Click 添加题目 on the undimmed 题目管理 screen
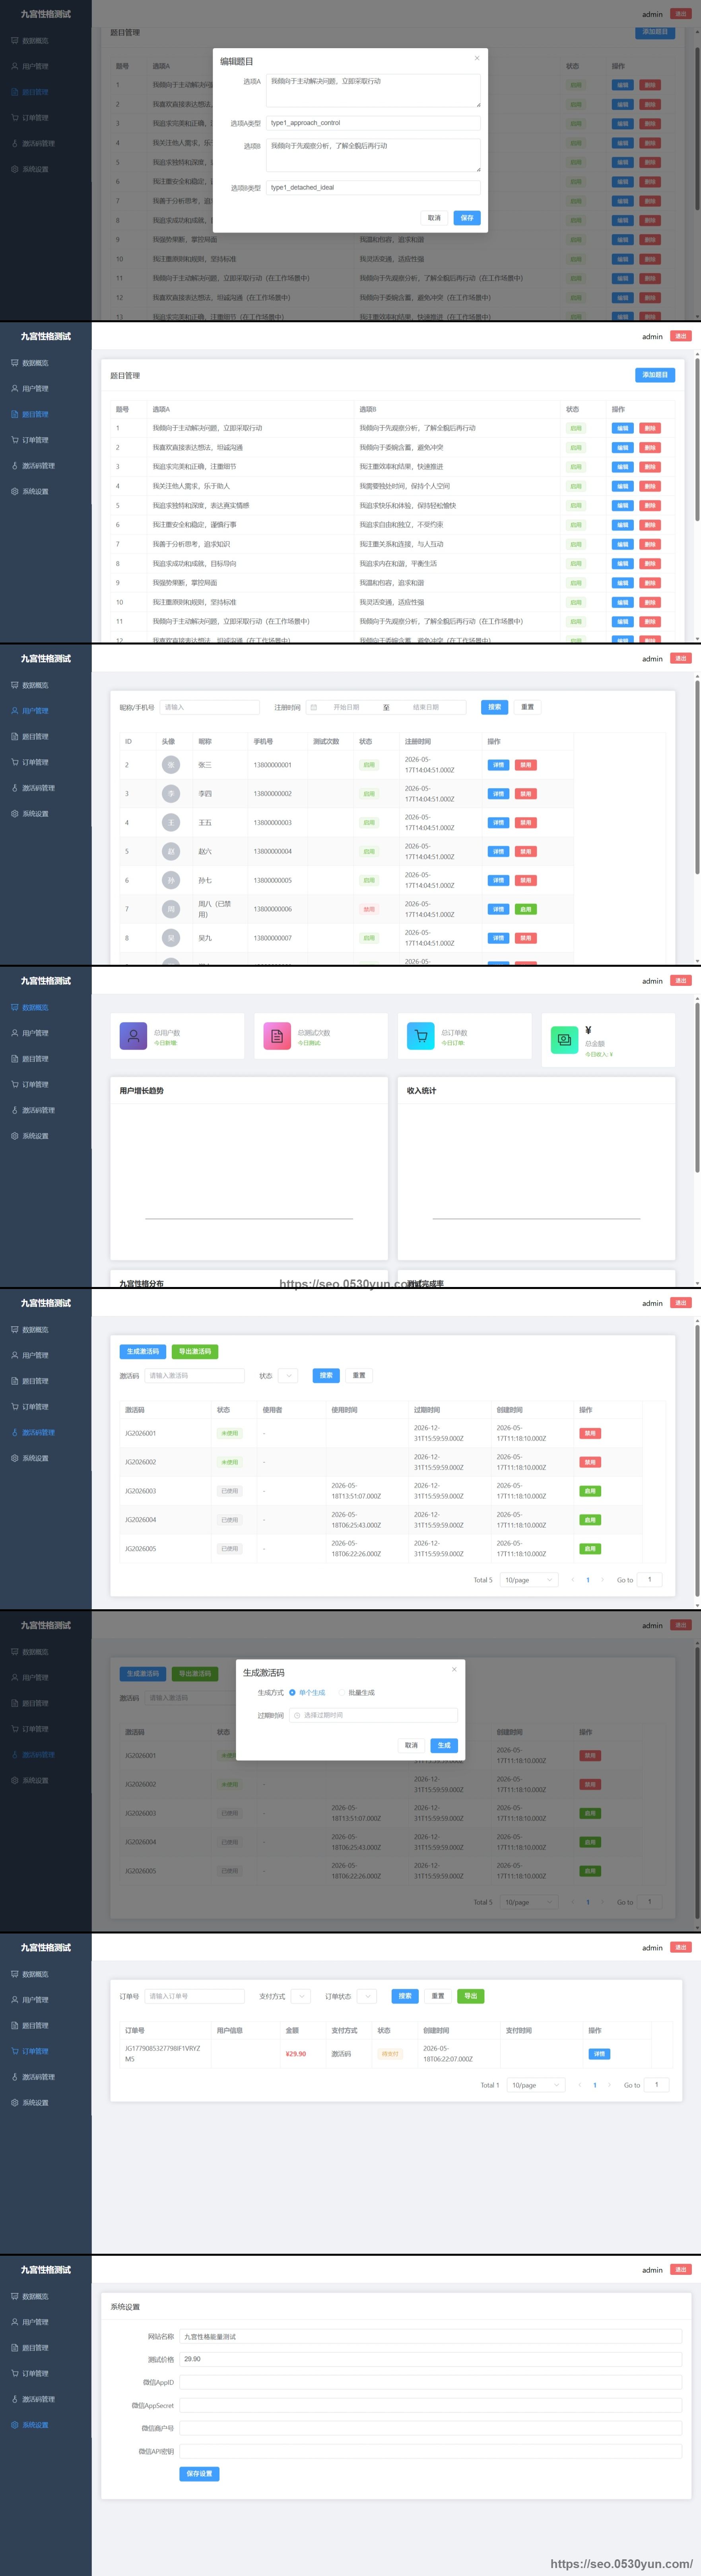Screen dimensions: 701x2576 (655, 375)
